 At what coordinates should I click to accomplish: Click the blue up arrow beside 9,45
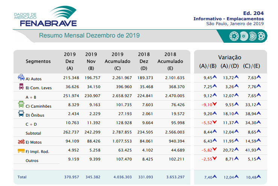pyautogui.click(x=215, y=77)
